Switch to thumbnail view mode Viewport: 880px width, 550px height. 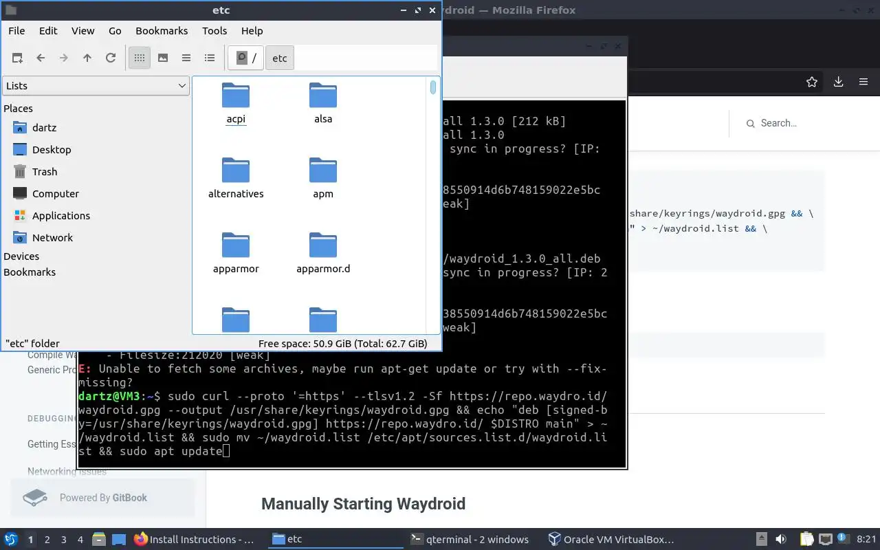163,58
